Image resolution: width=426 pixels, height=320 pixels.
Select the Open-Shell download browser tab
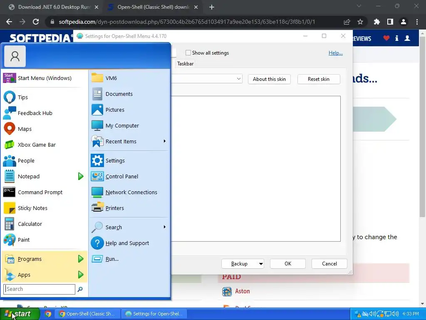[x=153, y=7]
